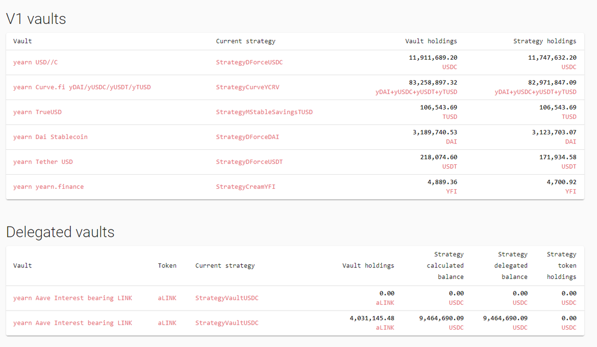This screenshot has width=597, height=347.
Task: Click YFI token under vault holdings 4,889.36
Action: pyautogui.click(x=451, y=191)
